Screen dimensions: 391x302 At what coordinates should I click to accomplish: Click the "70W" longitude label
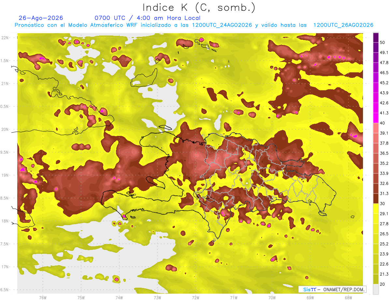[x=272, y=297]
